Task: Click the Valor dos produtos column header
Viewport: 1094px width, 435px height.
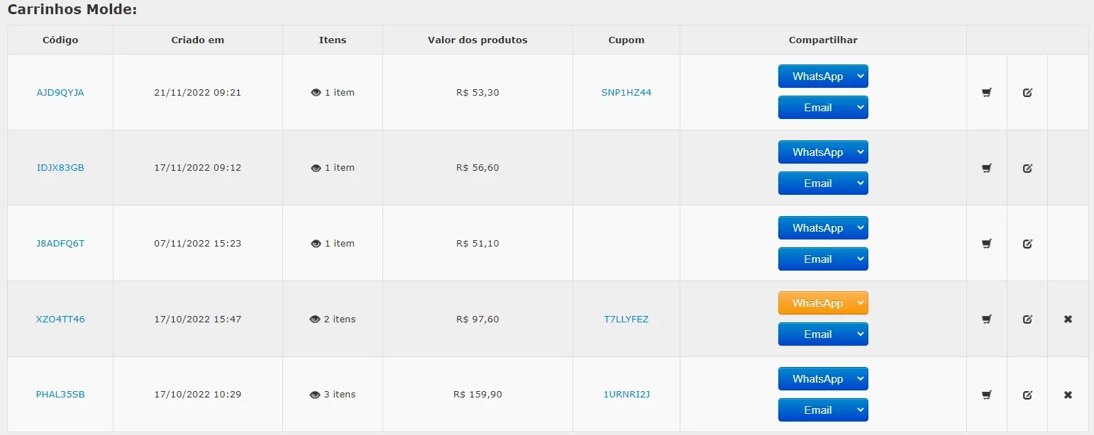Action: click(477, 40)
